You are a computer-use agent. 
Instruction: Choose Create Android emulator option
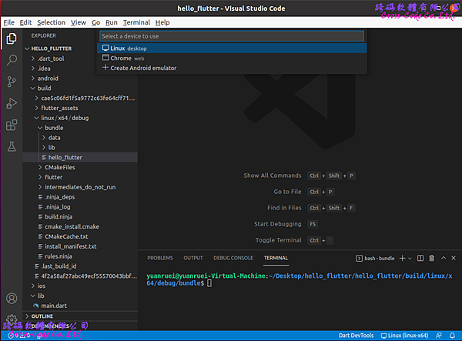click(x=143, y=68)
